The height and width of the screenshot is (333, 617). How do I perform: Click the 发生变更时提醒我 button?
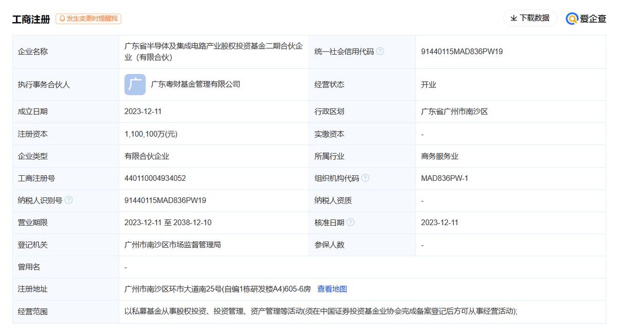coord(88,18)
